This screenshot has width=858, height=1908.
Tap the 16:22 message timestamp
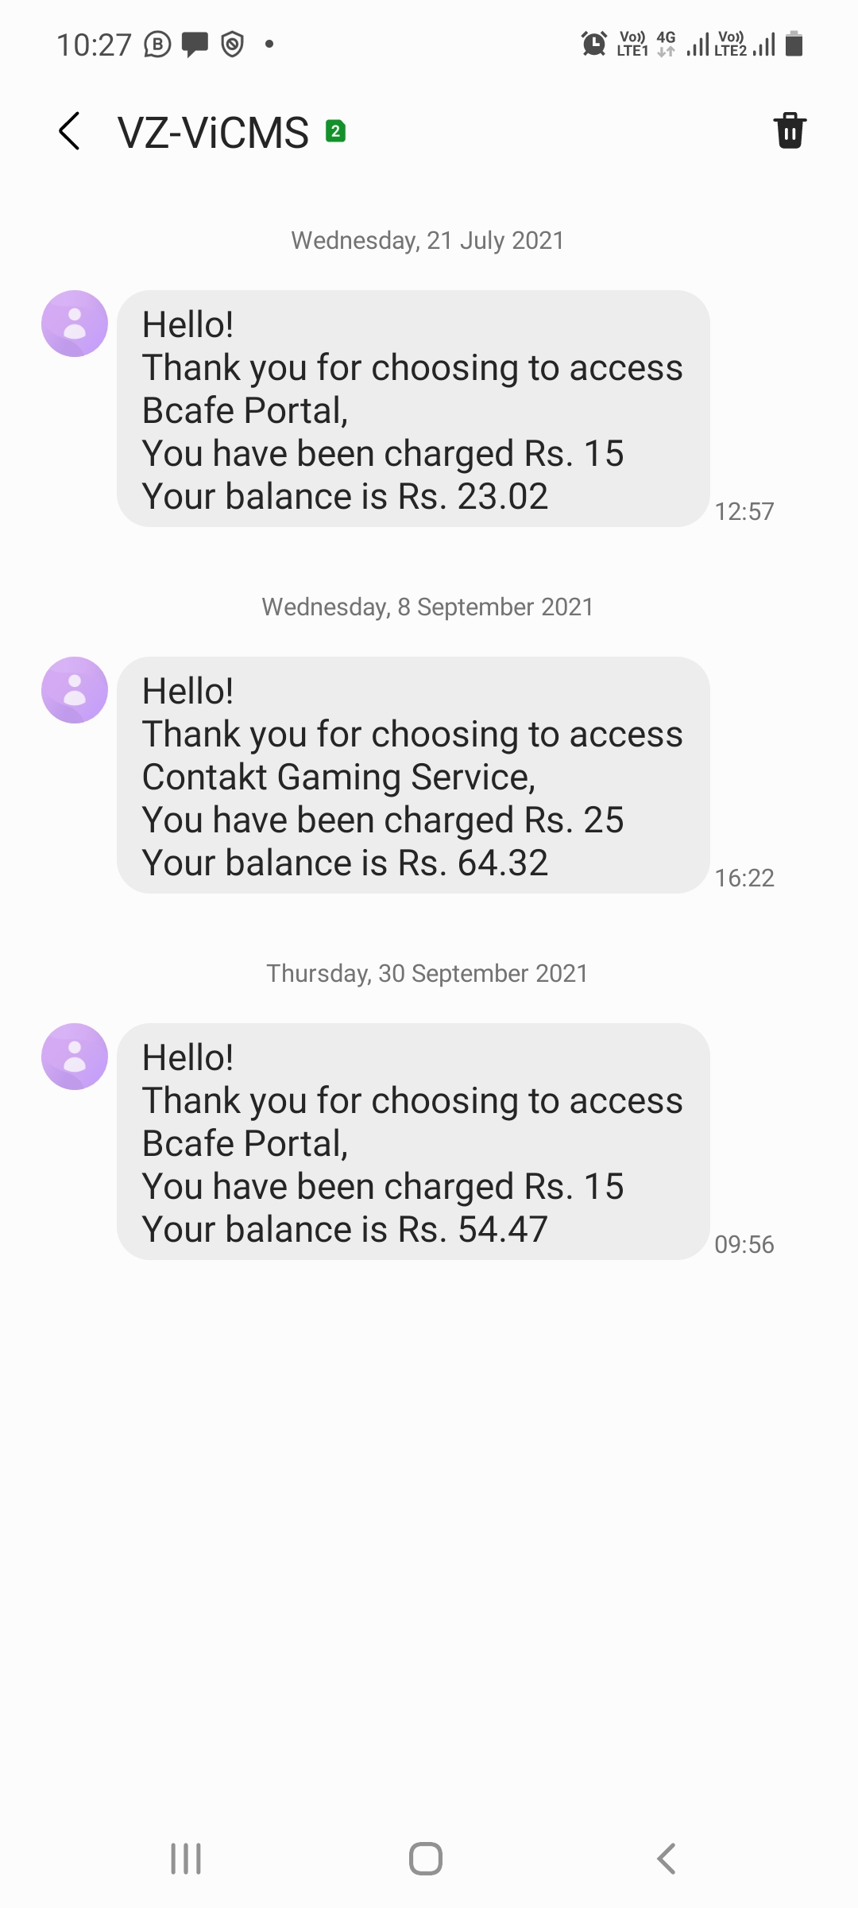pyautogui.click(x=744, y=878)
